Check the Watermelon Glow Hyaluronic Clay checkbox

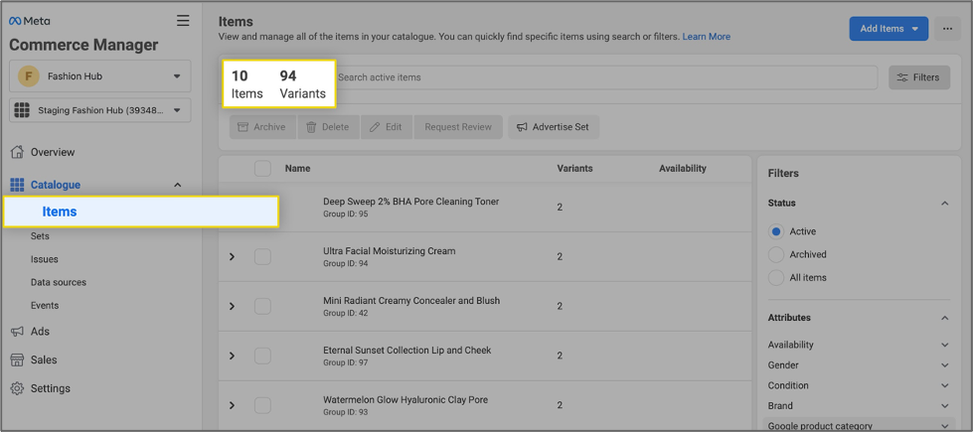point(262,405)
